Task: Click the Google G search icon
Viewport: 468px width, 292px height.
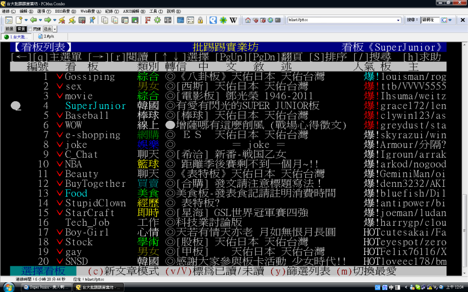Action: tap(445, 20)
